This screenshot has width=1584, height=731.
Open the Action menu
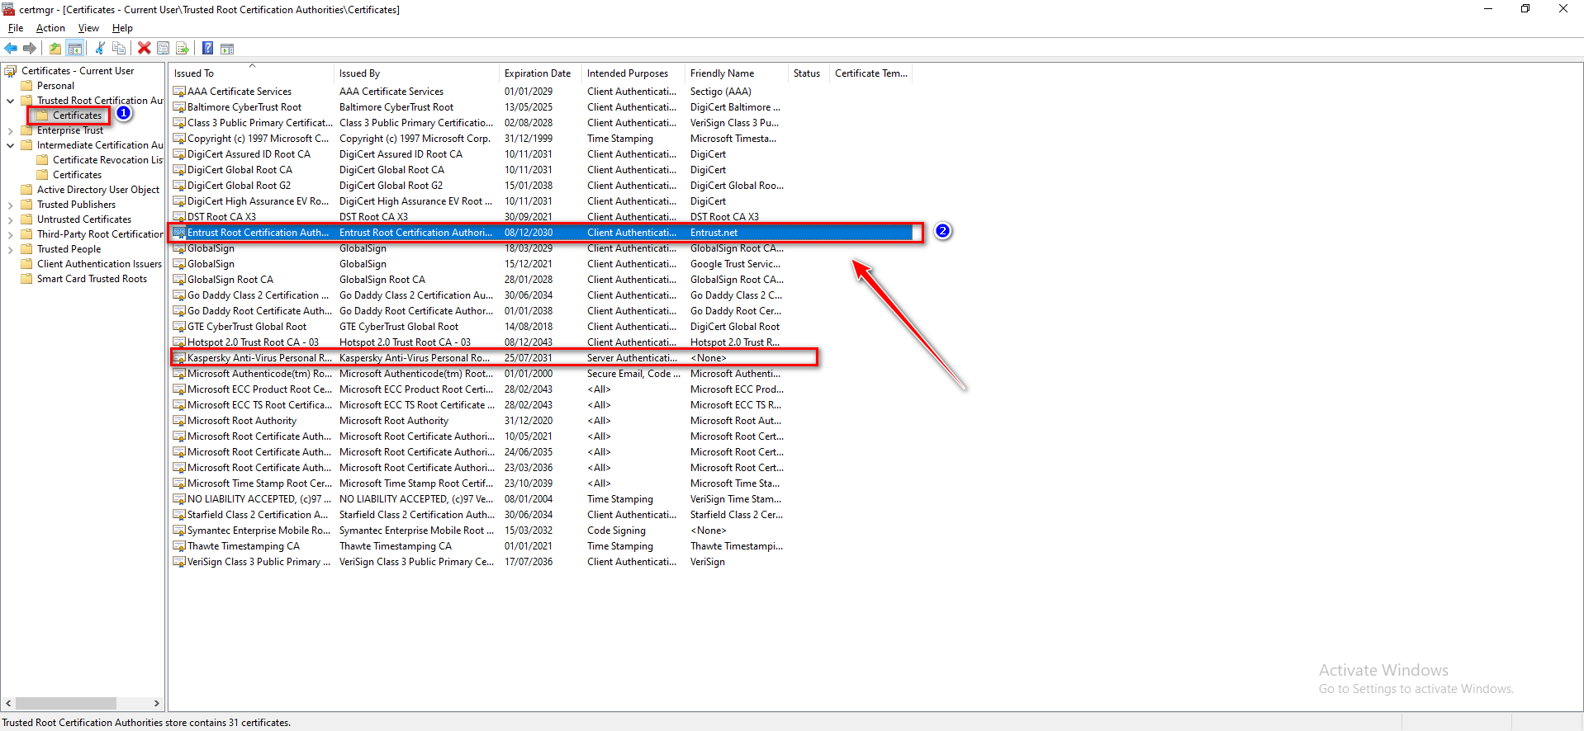click(x=50, y=28)
